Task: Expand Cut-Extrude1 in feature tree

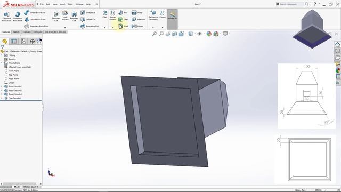Action: [x=2, y=98]
